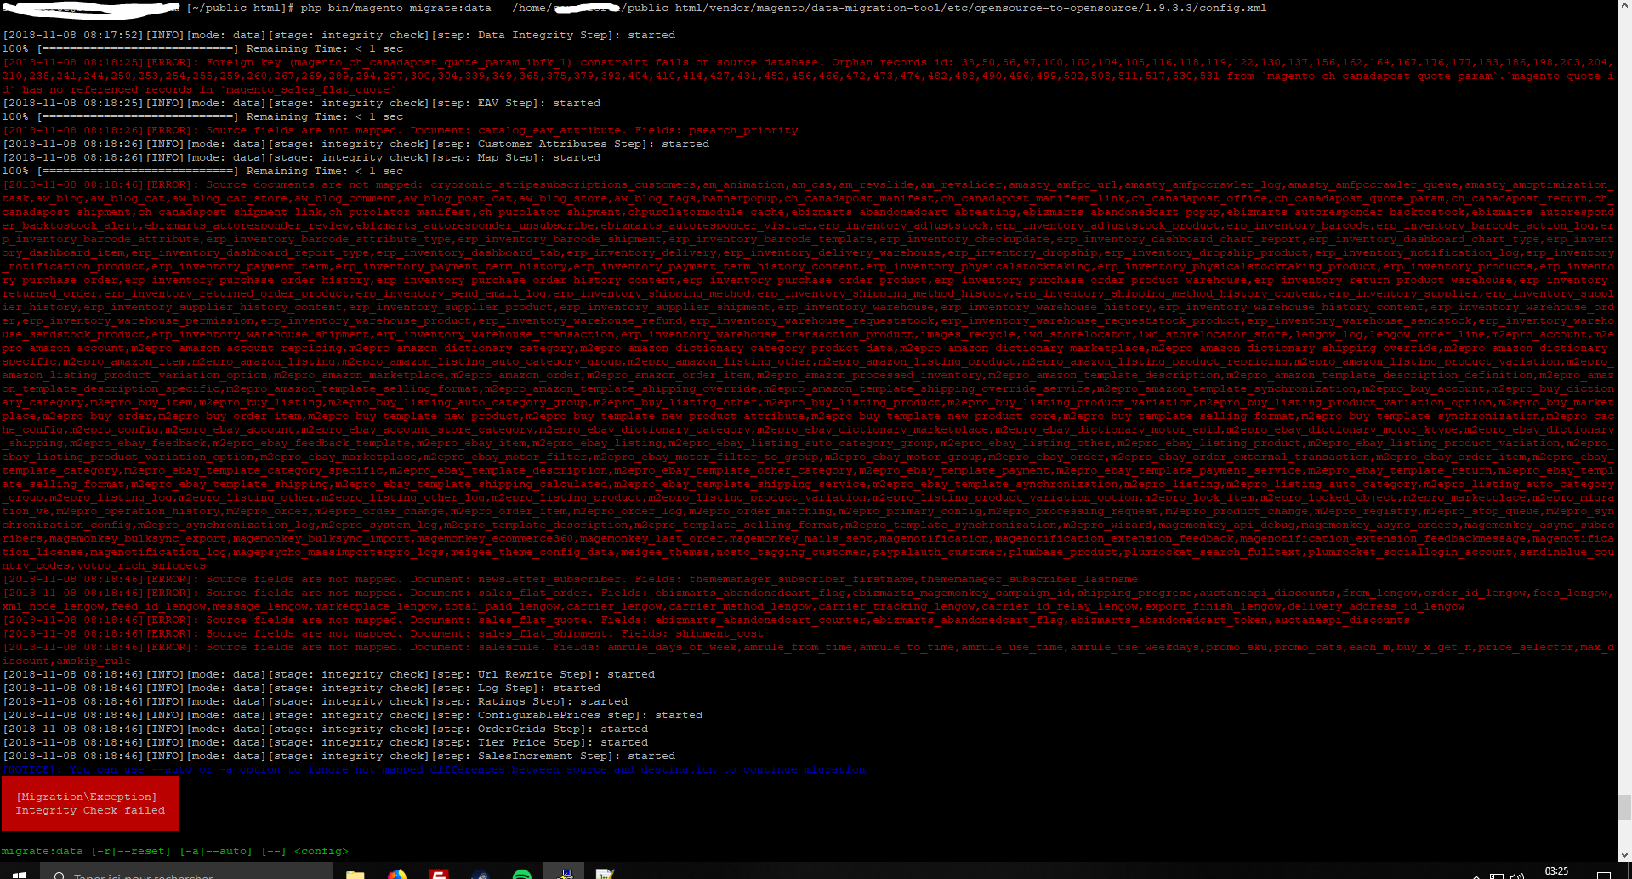Click the 'newsletter_subscriber' fields error line

click(570, 579)
